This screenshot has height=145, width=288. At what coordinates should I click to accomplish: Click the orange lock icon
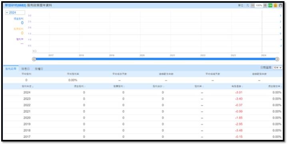(275, 5)
